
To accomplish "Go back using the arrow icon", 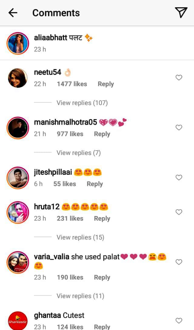I will (x=13, y=13).
